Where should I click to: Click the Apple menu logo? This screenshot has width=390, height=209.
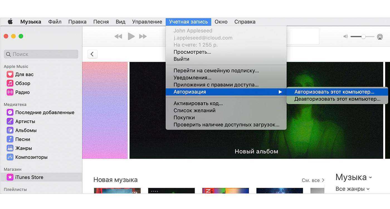pyautogui.click(x=10, y=22)
